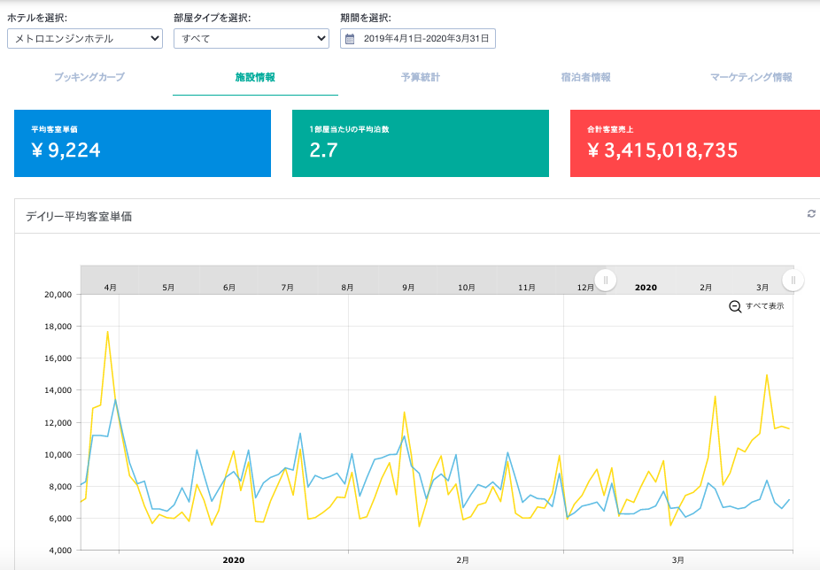Image resolution: width=820 pixels, height=570 pixels.
Task: Click the 10,000 y-axis label
Action: (58, 454)
